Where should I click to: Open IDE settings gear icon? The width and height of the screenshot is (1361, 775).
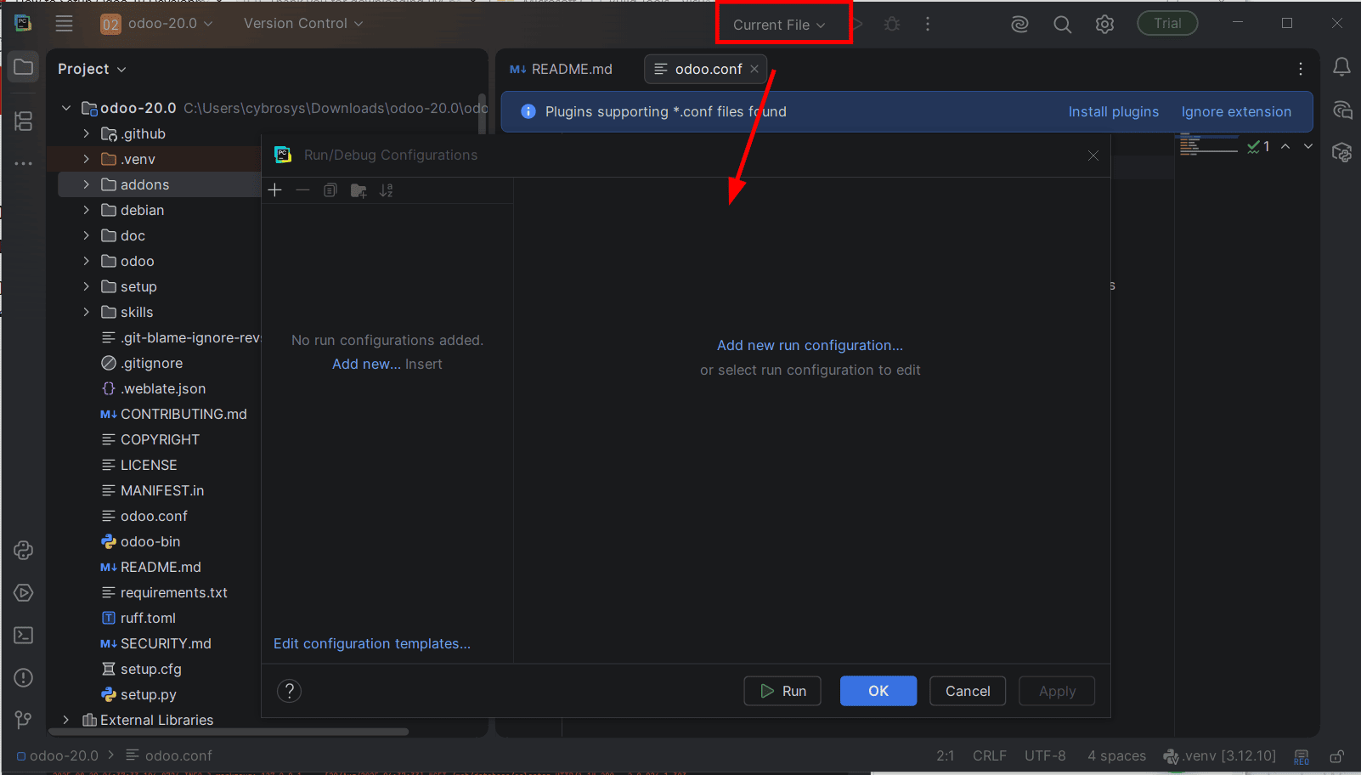(1104, 24)
